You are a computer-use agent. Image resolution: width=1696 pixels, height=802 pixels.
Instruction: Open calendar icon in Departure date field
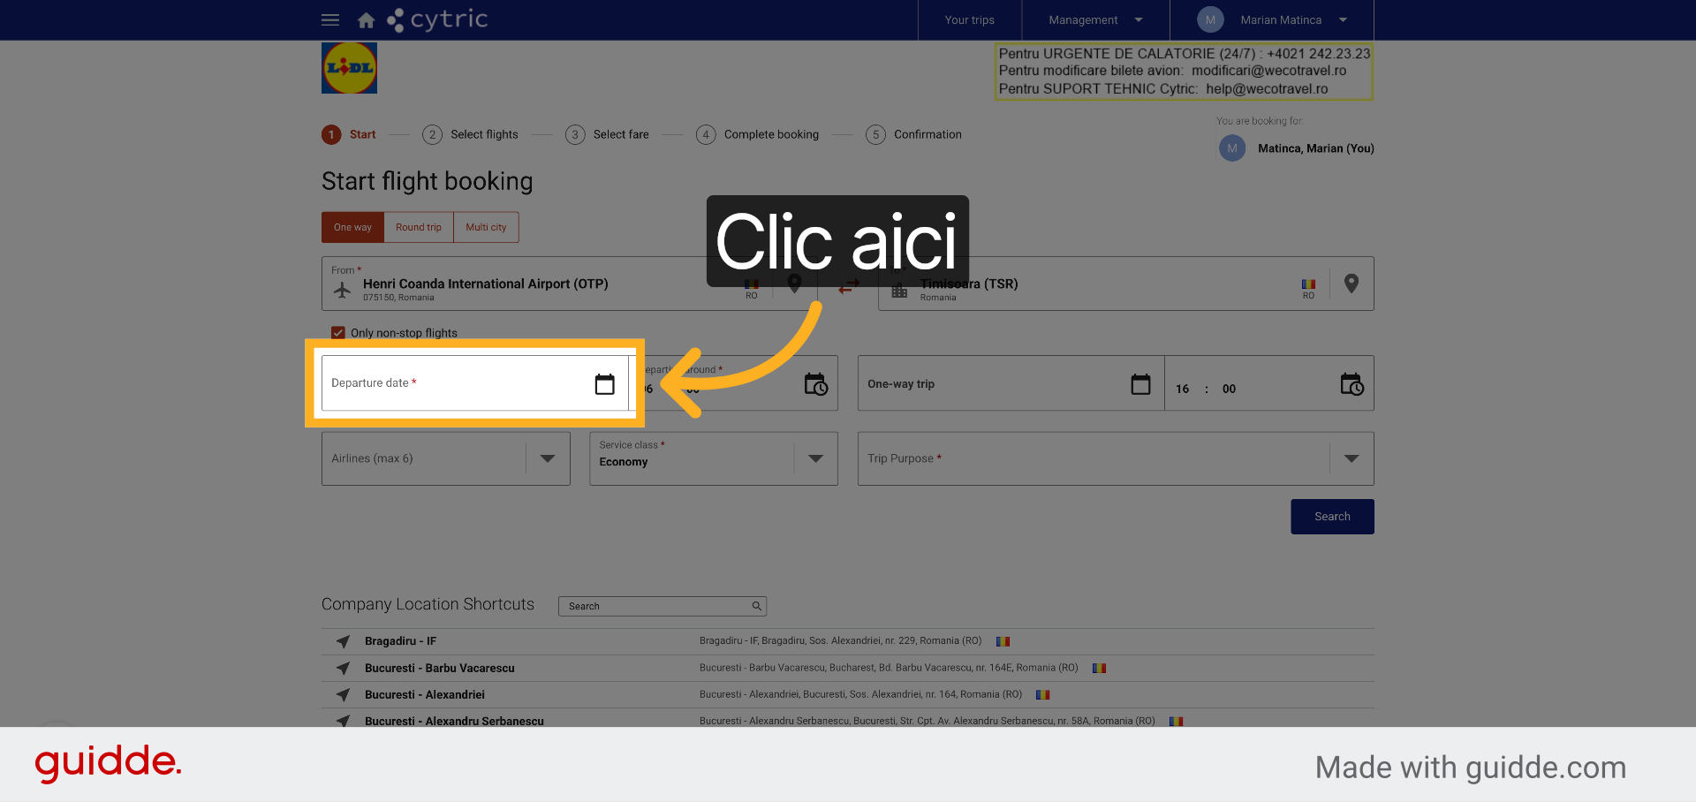[604, 384]
